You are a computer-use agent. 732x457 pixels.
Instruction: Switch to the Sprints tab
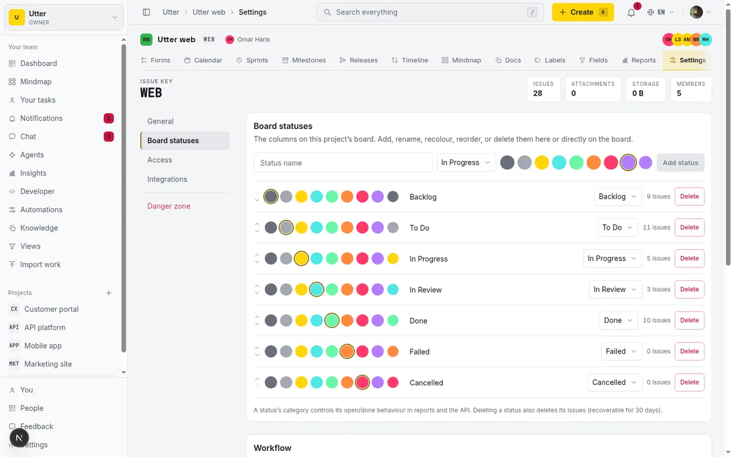click(252, 60)
